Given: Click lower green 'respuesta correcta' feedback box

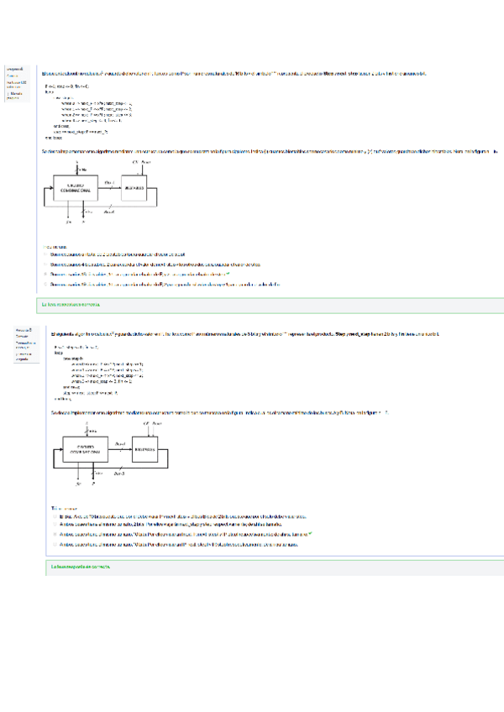Looking at the screenshot, I should [x=275, y=568].
